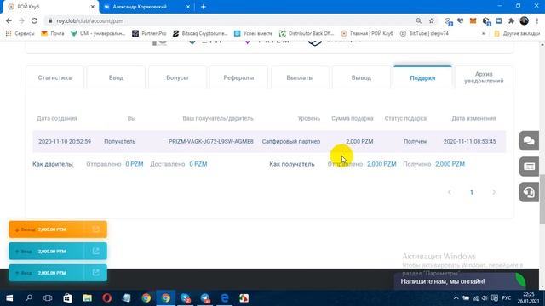The image size is (545, 306).
Task: Open the PartnersPro bookmark
Action: click(x=149, y=33)
